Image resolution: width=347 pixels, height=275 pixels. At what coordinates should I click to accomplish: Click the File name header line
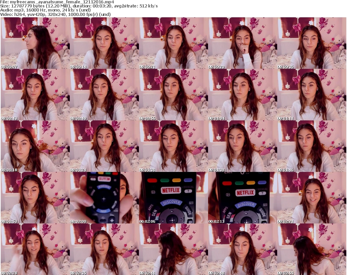pos(57,2)
